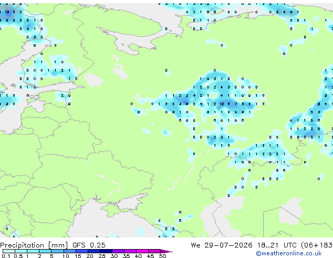Click the 2–5 mm legend color swatch
Viewport: 333px width, 258px height.
(x=45, y=251)
